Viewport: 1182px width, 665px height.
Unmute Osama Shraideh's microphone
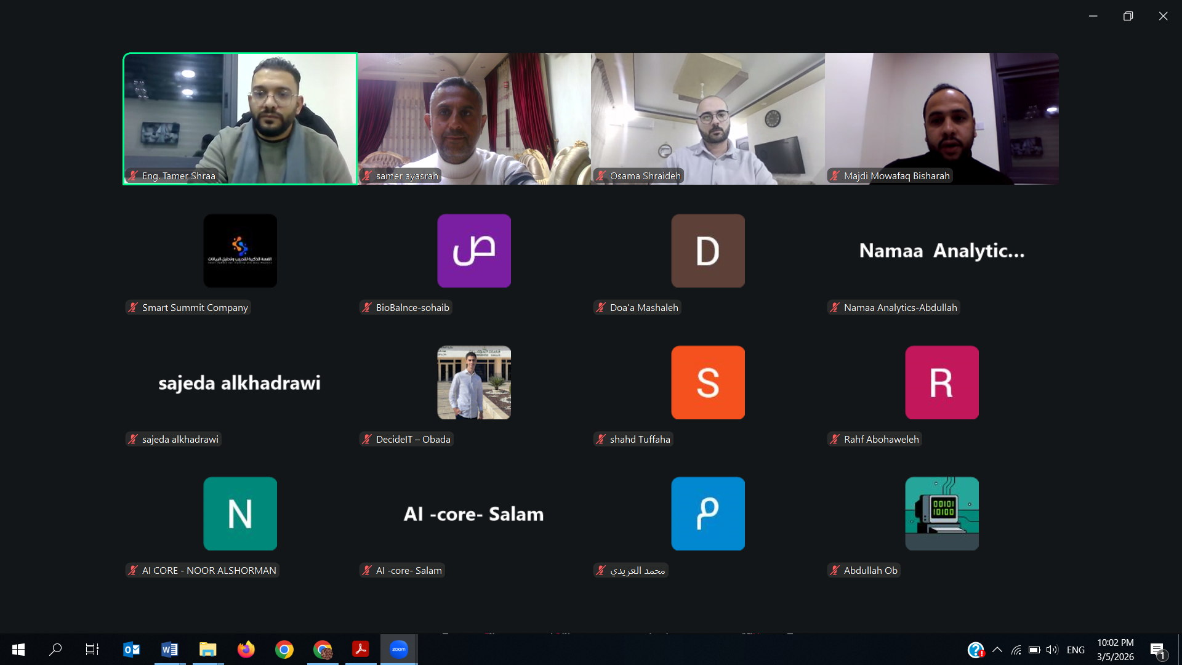[x=601, y=175]
